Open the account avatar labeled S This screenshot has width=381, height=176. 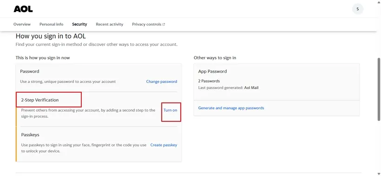(358, 9)
